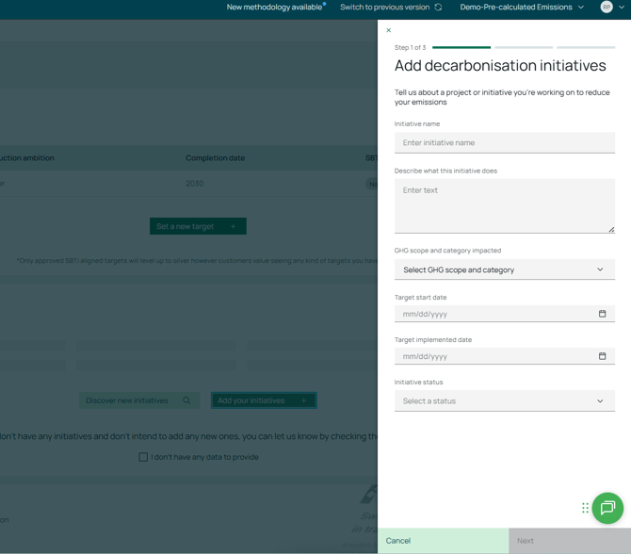This screenshot has width=631, height=554.
Task: Open Demo-Pre-calculated Emissions dropdown
Action: point(522,8)
